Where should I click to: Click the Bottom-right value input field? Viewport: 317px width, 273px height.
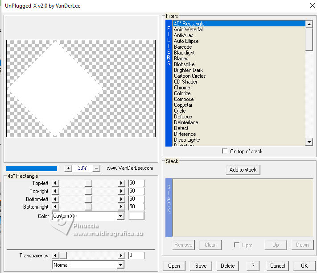(136, 206)
